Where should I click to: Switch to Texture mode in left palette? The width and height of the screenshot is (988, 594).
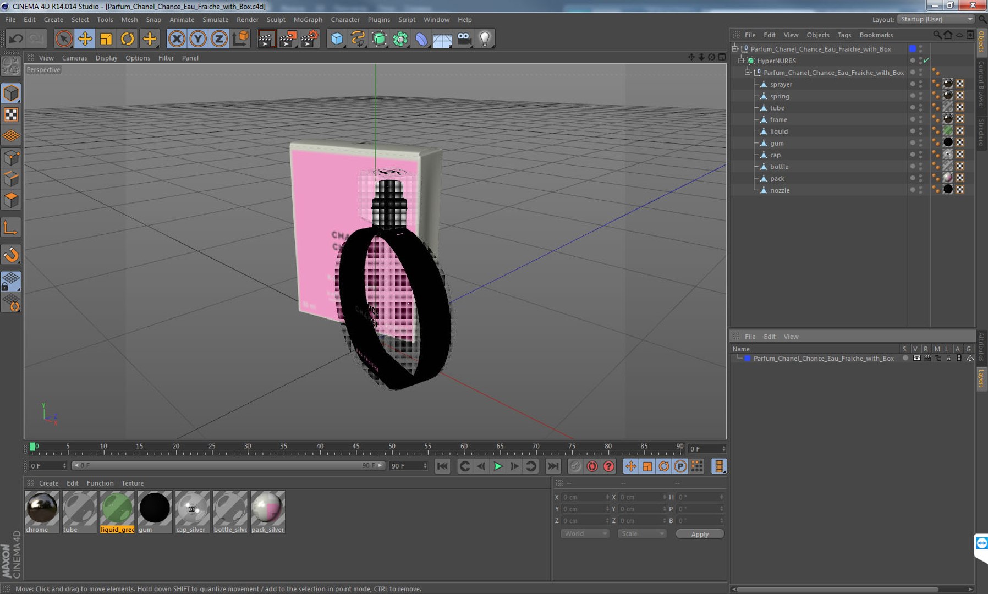click(x=11, y=114)
